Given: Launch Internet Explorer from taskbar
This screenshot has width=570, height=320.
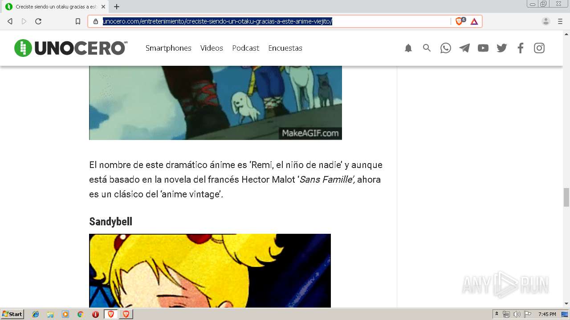Looking at the screenshot, I should pos(36,314).
